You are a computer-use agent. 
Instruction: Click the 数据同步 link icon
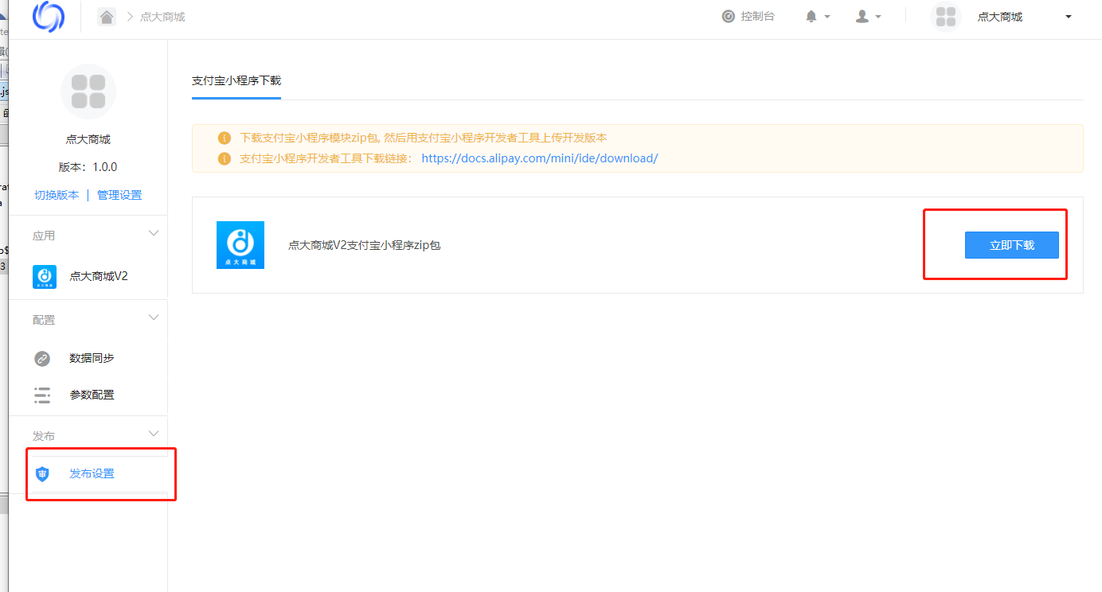coord(42,359)
